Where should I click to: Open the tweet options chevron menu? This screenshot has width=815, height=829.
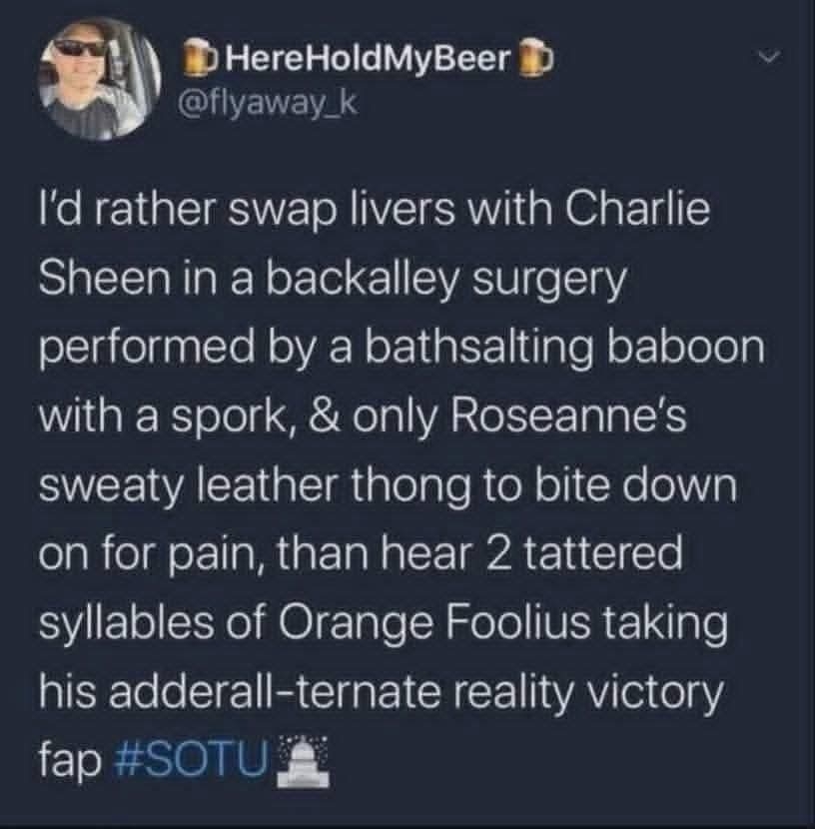[767, 61]
